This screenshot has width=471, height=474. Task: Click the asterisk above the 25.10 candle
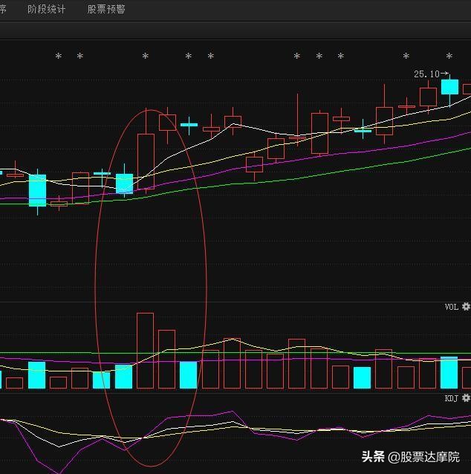click(x=449, y=57)
